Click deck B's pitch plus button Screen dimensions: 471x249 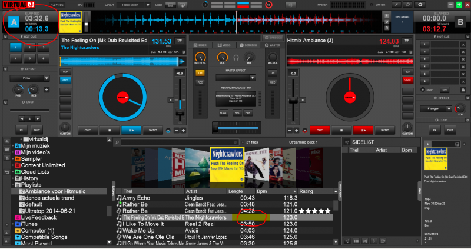pyautogui.click(x=297, y=130)
